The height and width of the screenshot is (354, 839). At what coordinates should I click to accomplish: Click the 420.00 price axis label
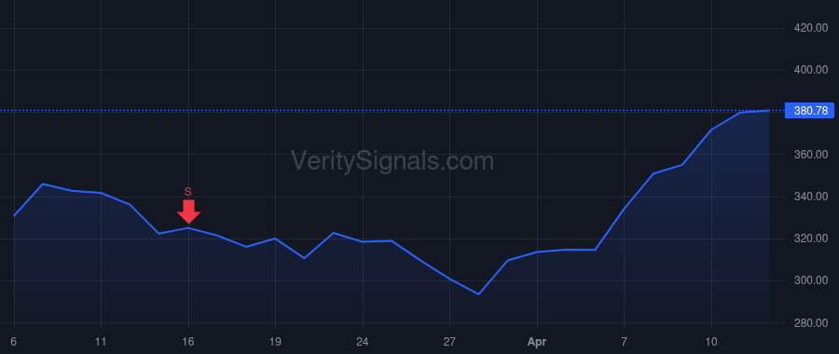[x=811, y=28]
